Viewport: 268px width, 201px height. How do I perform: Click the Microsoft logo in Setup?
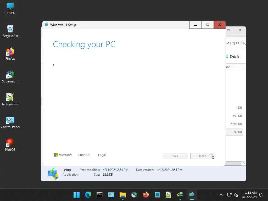click(63, 155)
